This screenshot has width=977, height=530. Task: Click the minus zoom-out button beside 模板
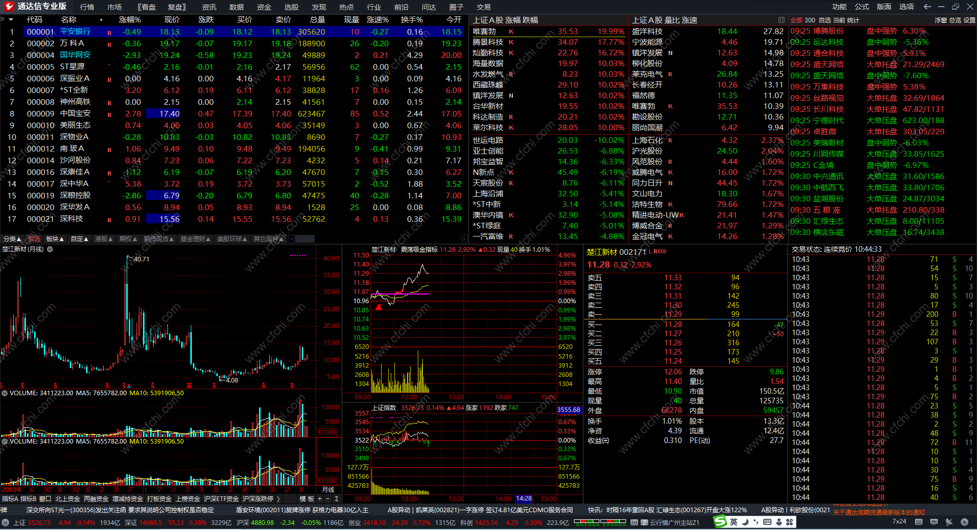tap(328, 499)
